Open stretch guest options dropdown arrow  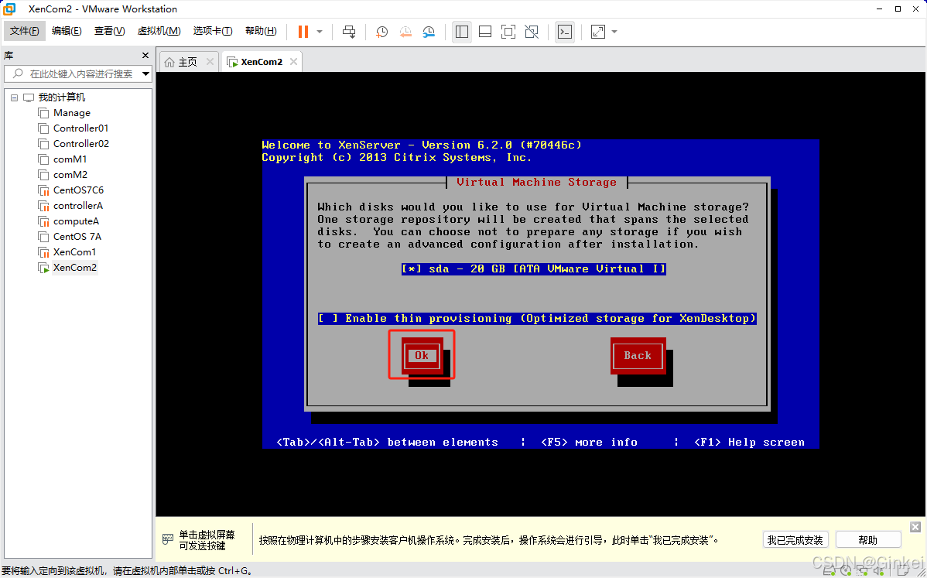[x=614, y=32]
